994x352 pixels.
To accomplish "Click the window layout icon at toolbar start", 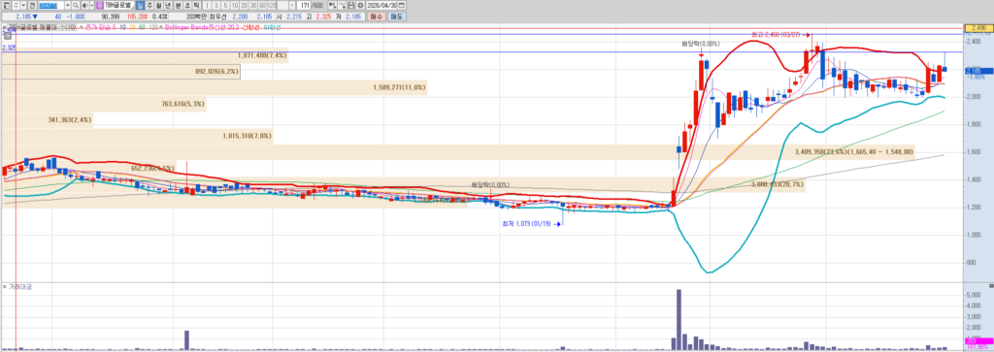I will [x=7, y=5].
